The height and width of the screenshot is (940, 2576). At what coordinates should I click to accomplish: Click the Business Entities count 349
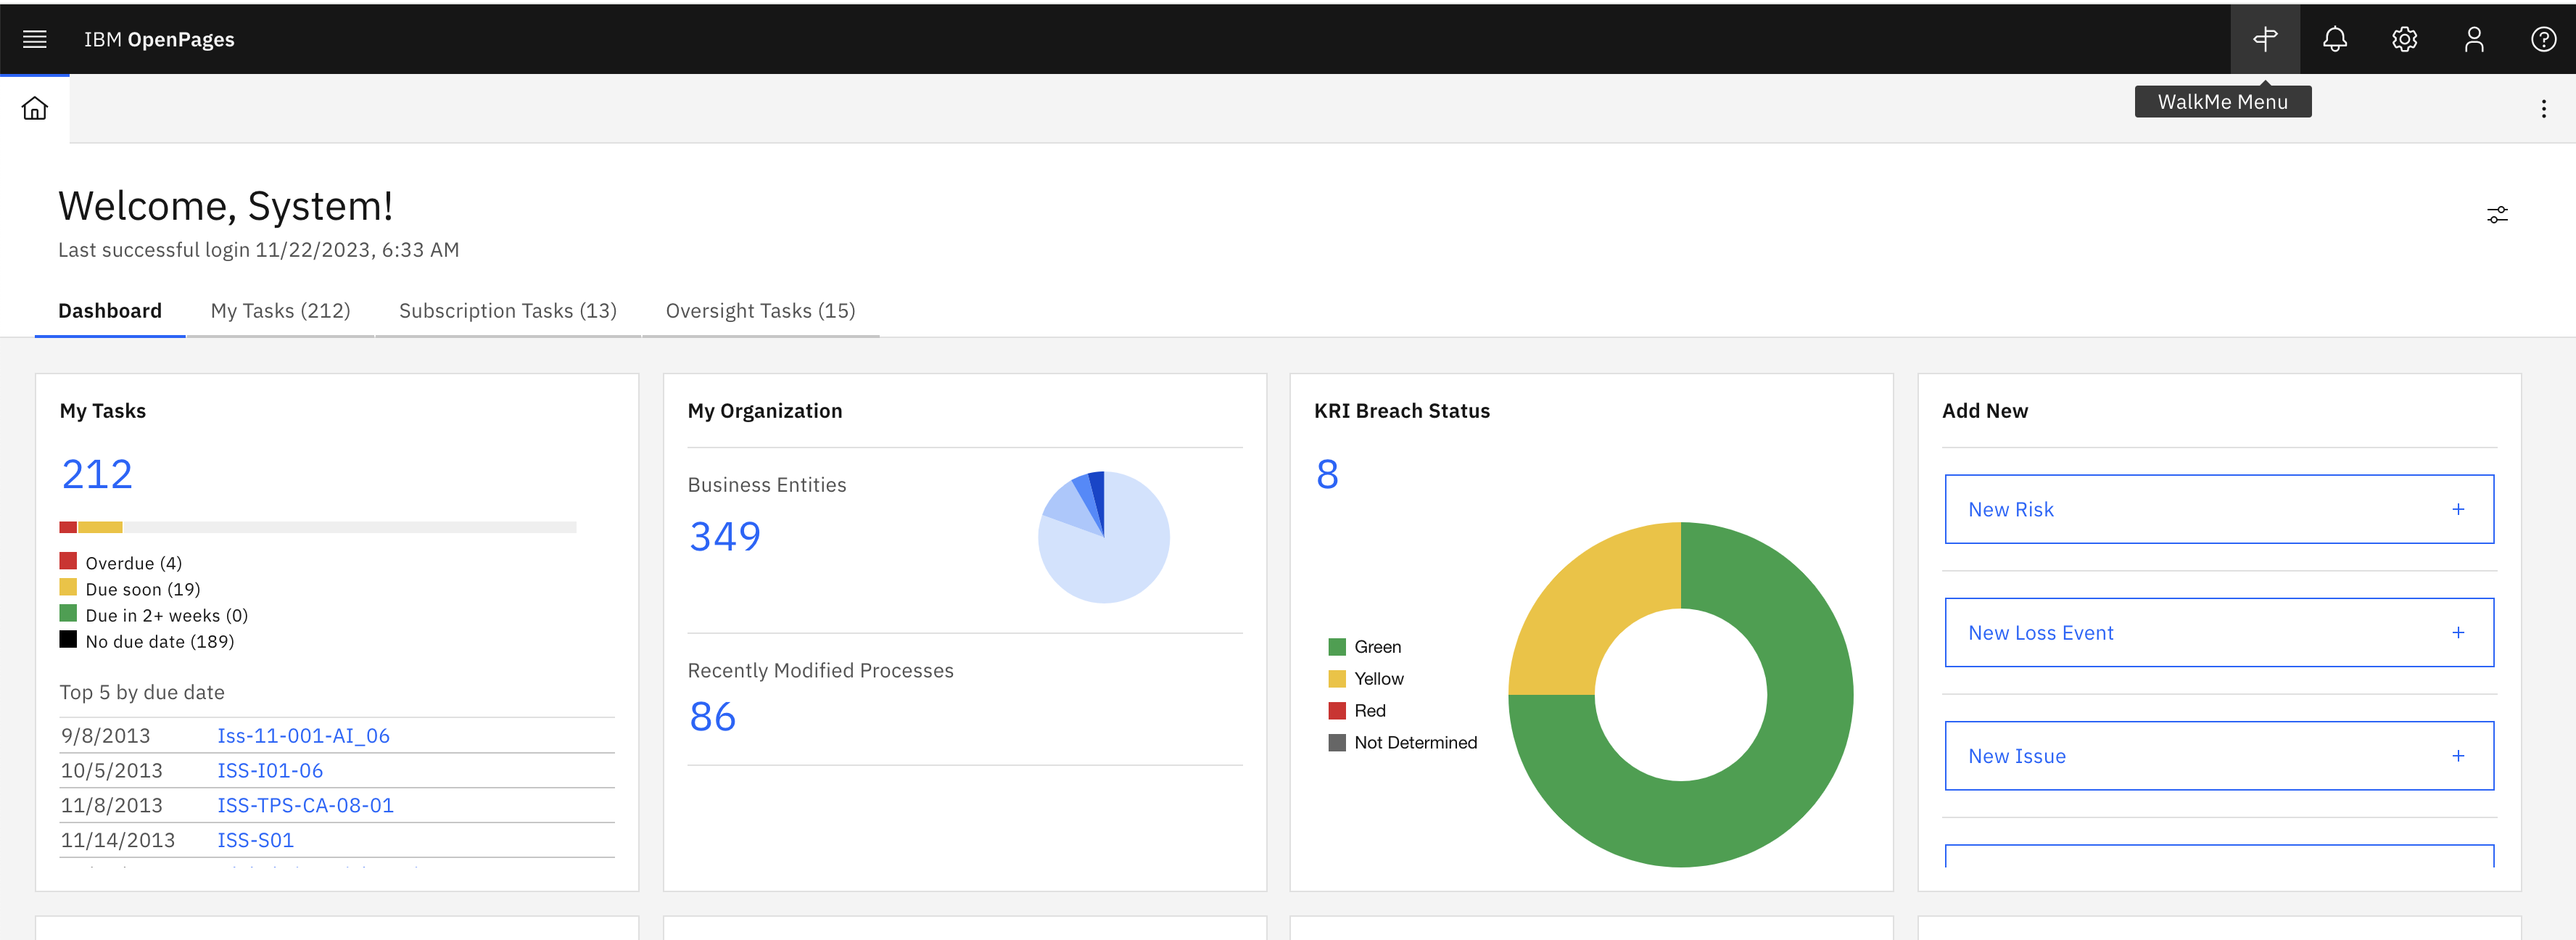724,536
